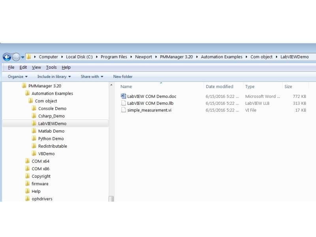Click Automation Examples in the address bar

(221, 57)
